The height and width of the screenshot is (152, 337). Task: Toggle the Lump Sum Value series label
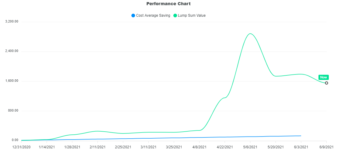(192, 16)
